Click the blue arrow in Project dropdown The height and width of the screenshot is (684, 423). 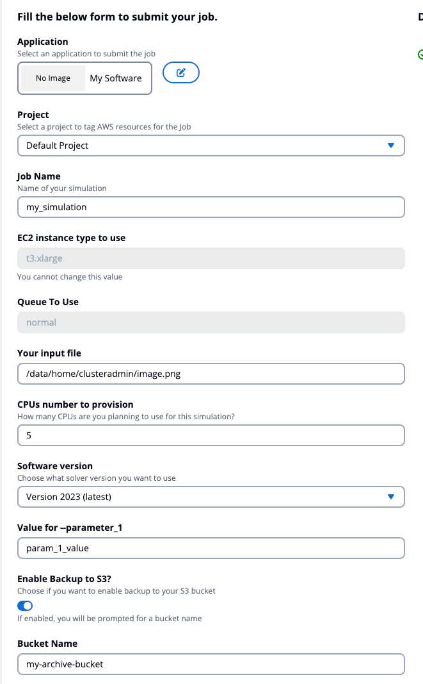391,146
